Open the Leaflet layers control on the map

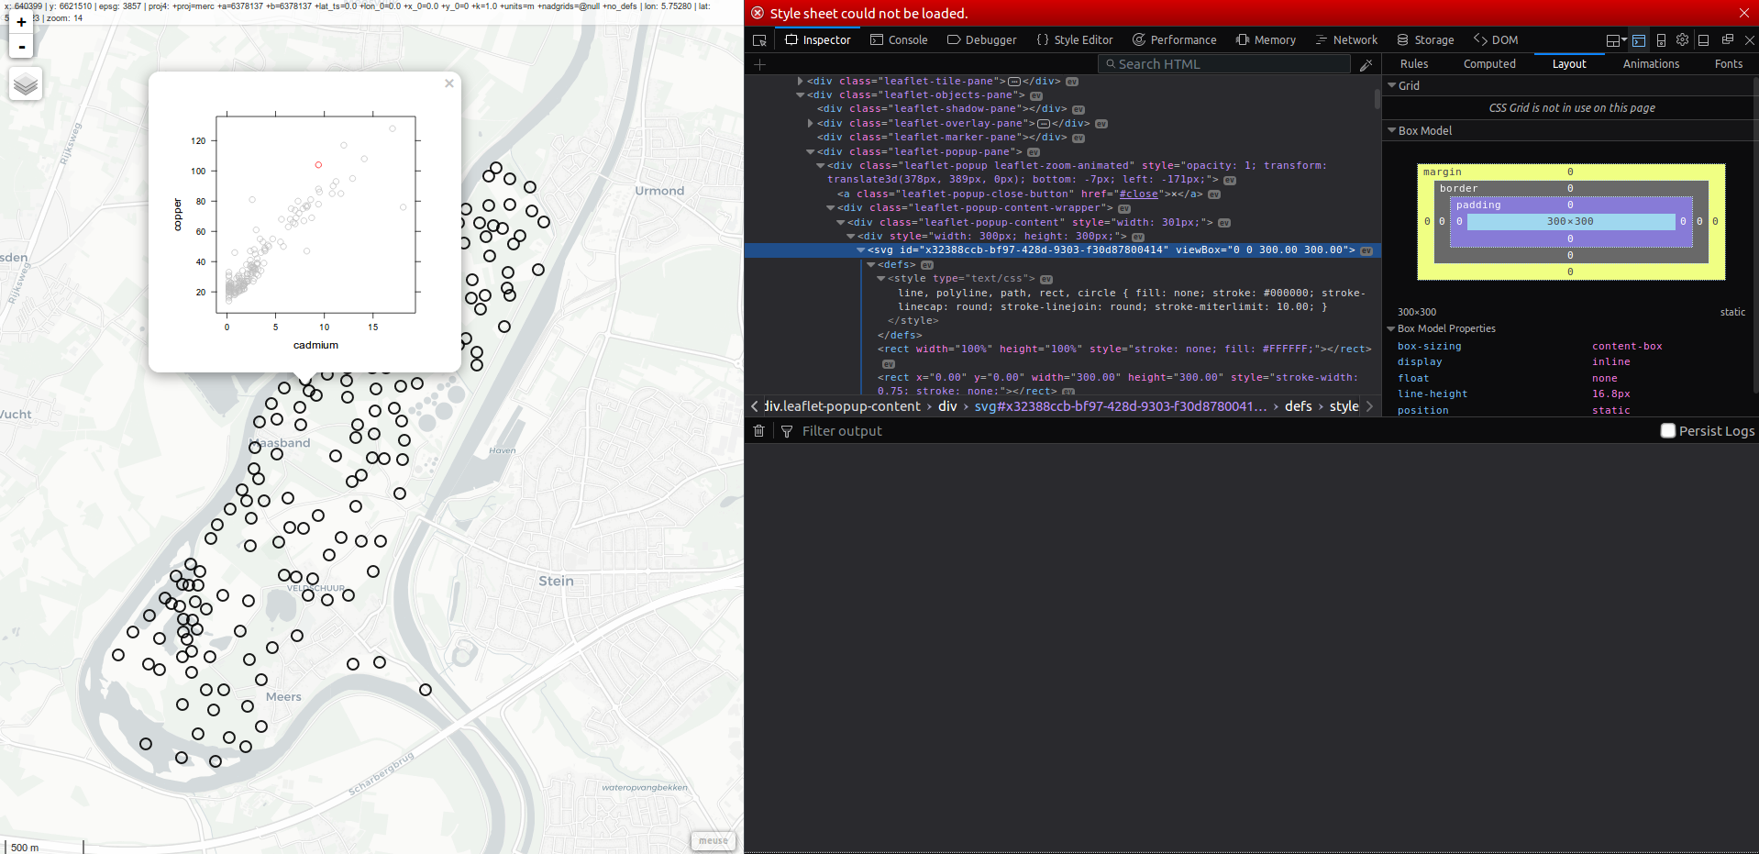click(25, 83)
